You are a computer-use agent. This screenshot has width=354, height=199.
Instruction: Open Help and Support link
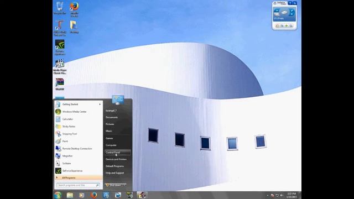(x=117, y=173)
